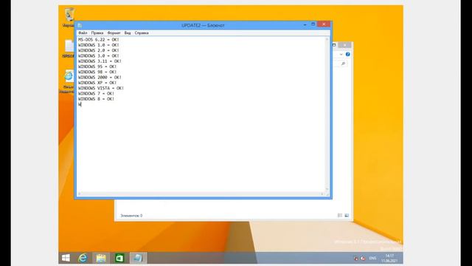The height and width of the screenshot is (266, 472).
Task: Click the Notepad taskbar button
Action: coord(138,258)
